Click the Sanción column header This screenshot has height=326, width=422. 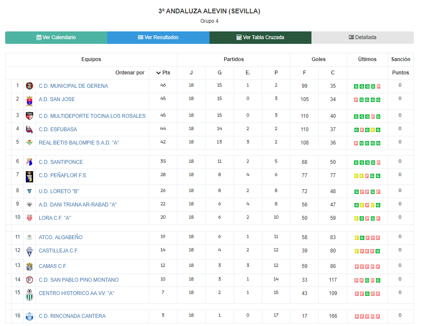[400, 59]
